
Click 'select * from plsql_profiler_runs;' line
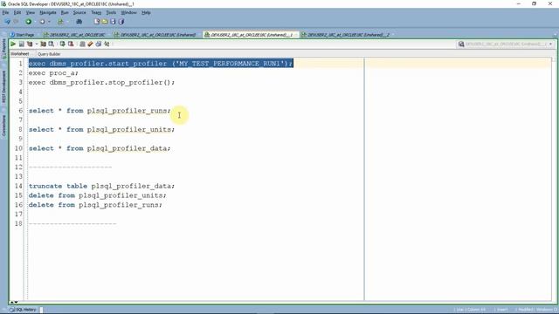click(100, 111)
